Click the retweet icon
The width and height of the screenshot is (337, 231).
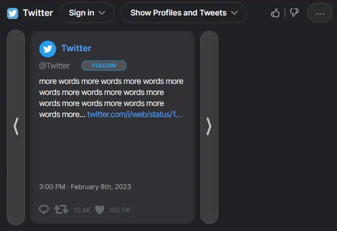[x=61, y=209]
